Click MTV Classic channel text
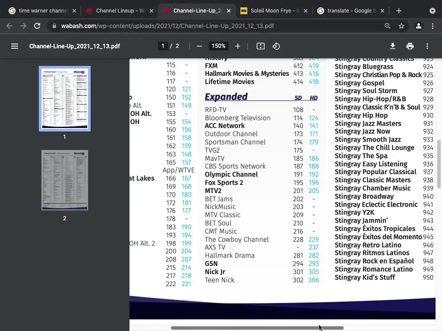The height and width of the screenshot is (331, 442). [222, 215]
